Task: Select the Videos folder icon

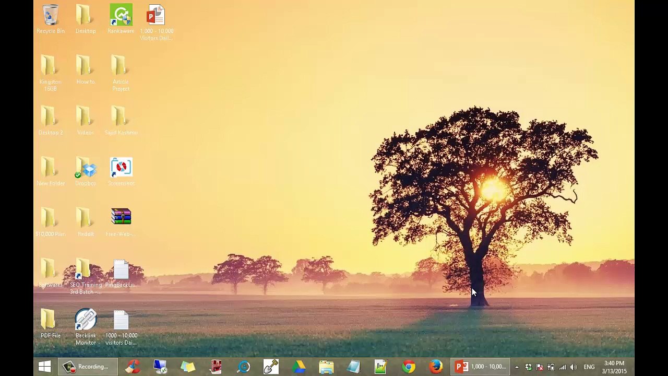Action: (x=86, y=121)
